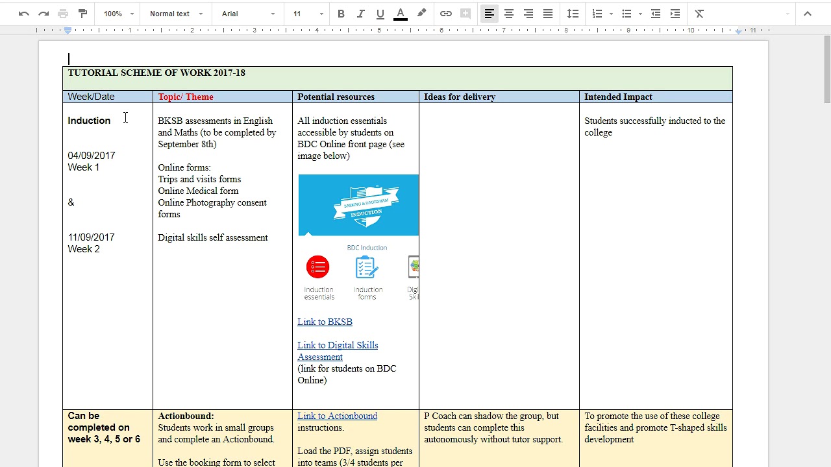Click the Decrease indent icon

[656, 14]
